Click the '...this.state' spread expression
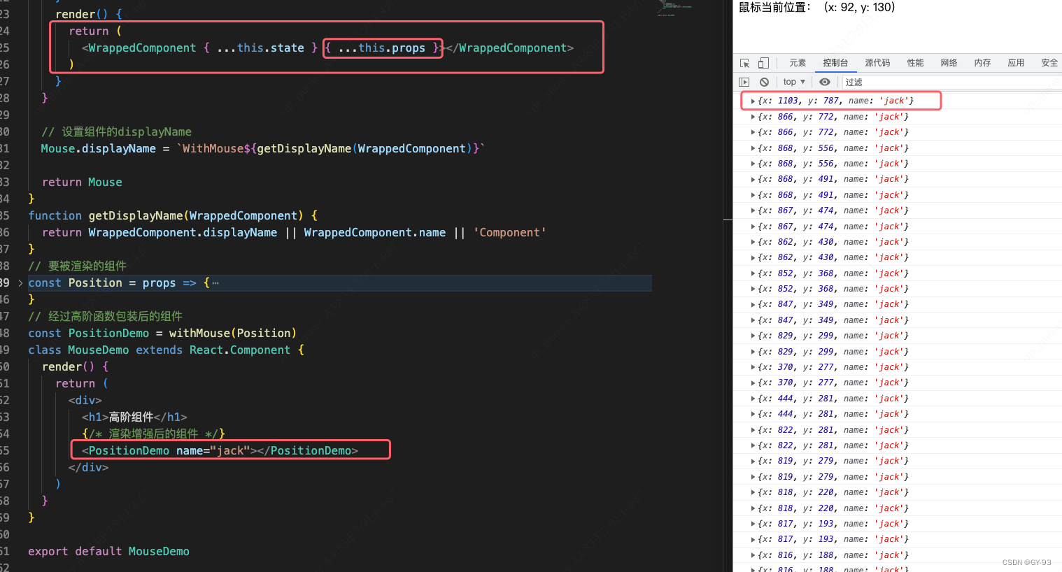This screenshot has width=1062, height=572. pos(260,48)
